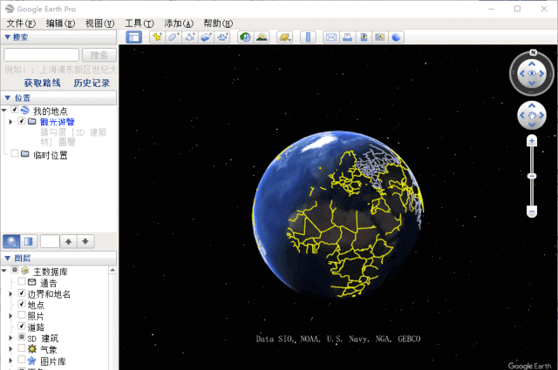Move selected place up with arrow button

(68, 242)
